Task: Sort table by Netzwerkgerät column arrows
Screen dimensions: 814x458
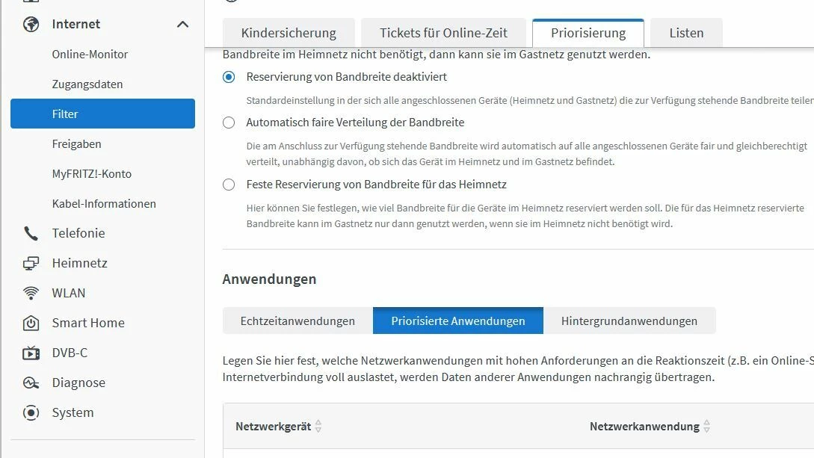Action: tap(318, 427)
